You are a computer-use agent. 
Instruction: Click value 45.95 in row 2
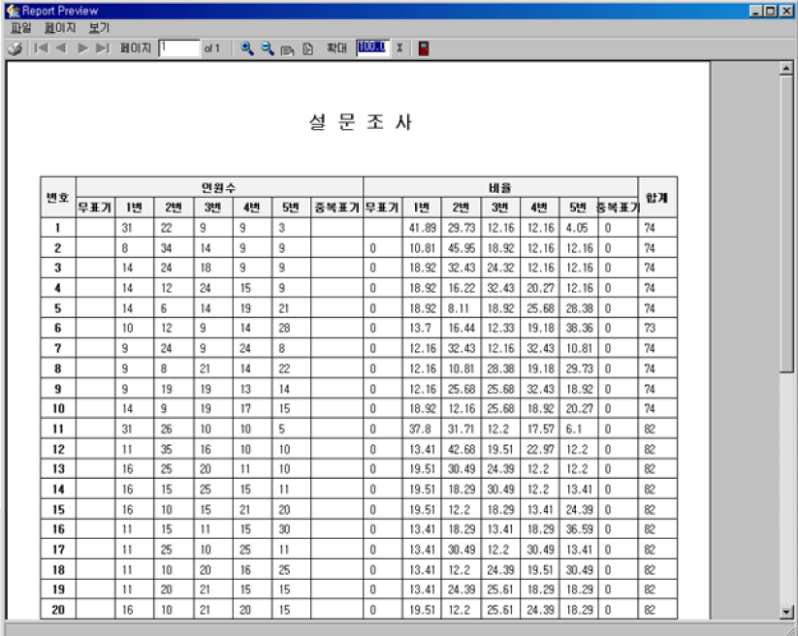click(x=462, y=248)
